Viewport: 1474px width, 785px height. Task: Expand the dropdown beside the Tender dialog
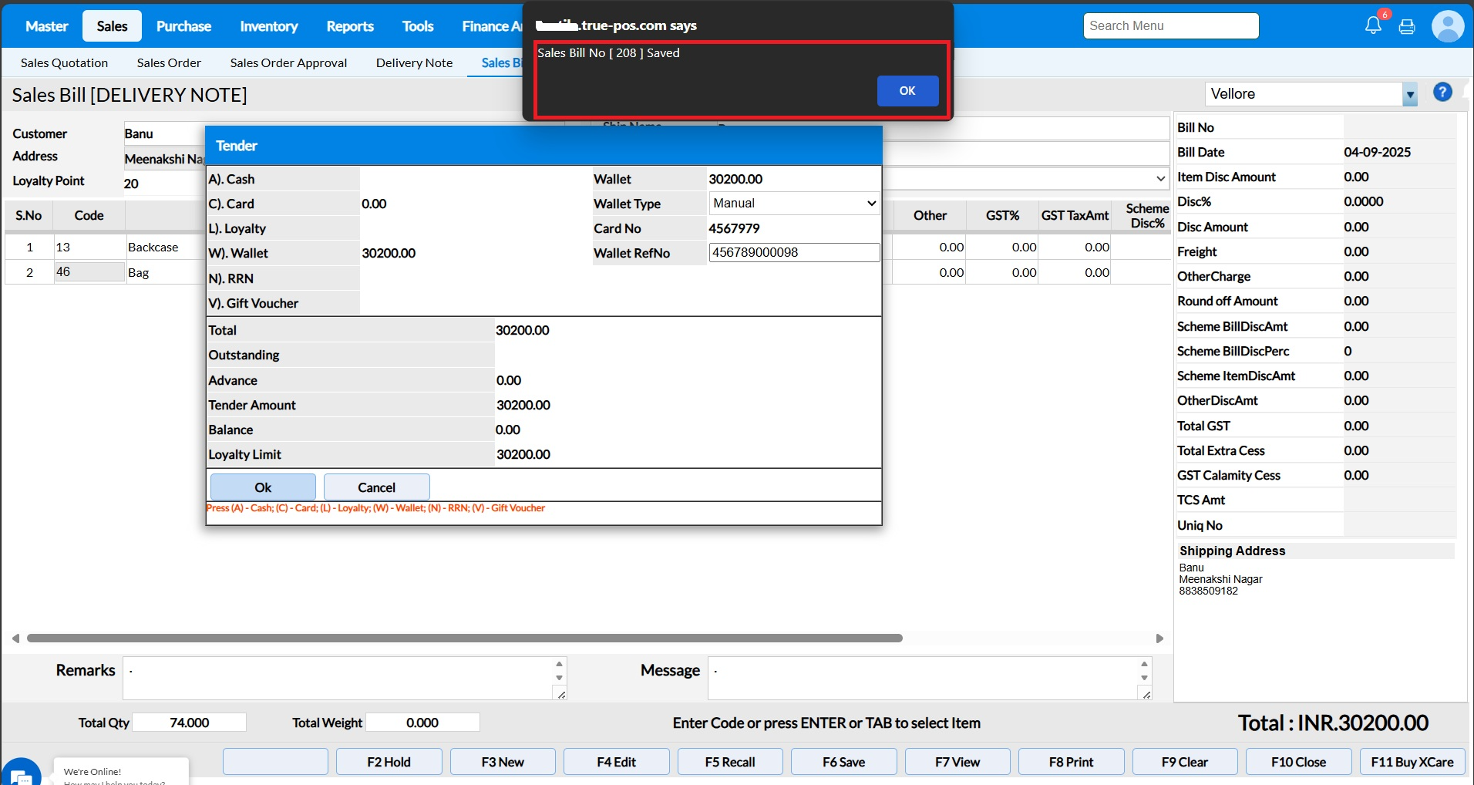(x=1159, y=179)
